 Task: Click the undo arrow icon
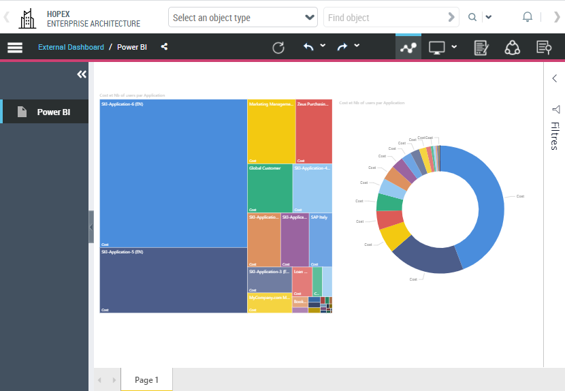308,47
